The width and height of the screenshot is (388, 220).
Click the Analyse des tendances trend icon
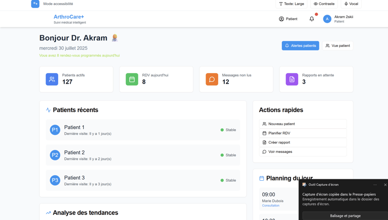pyautogui.click(x=48, y=213)
